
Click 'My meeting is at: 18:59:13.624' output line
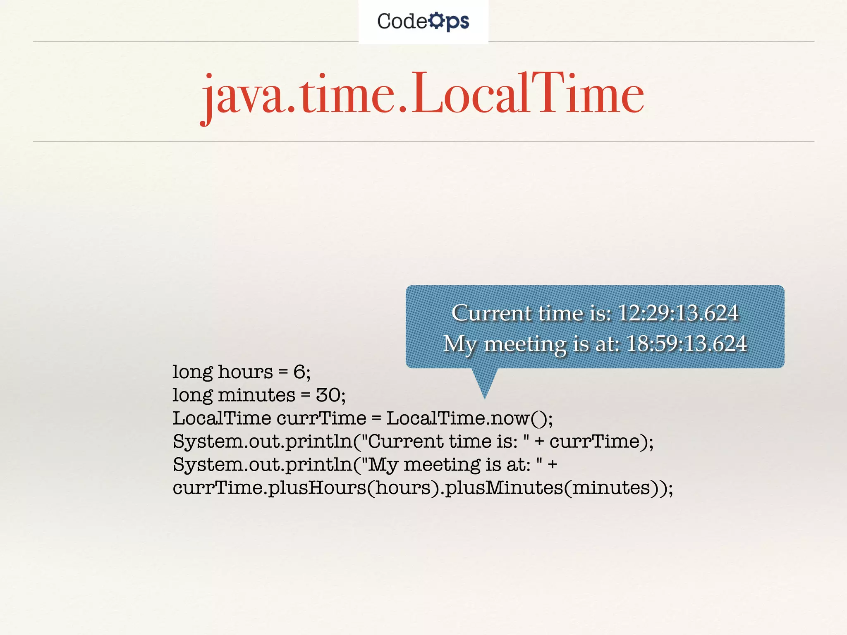[595, 344]
